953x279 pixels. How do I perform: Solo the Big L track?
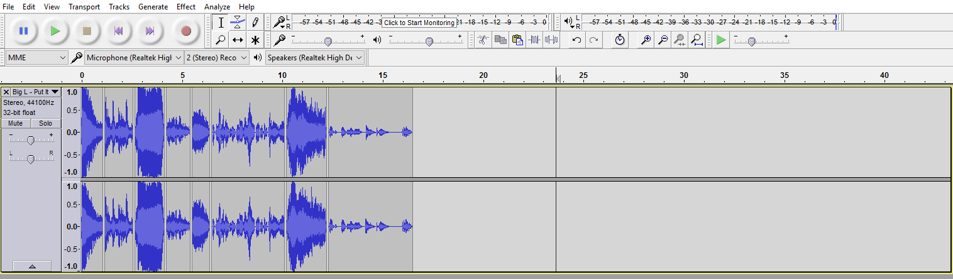point(46,123)
